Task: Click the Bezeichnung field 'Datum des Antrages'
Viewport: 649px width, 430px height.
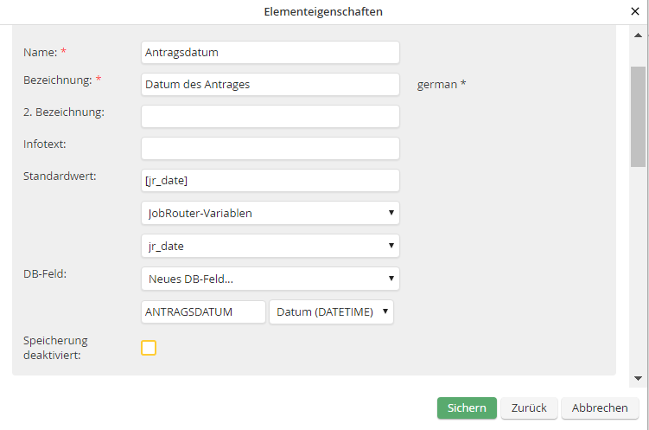Action: click(x=270, y=84)
